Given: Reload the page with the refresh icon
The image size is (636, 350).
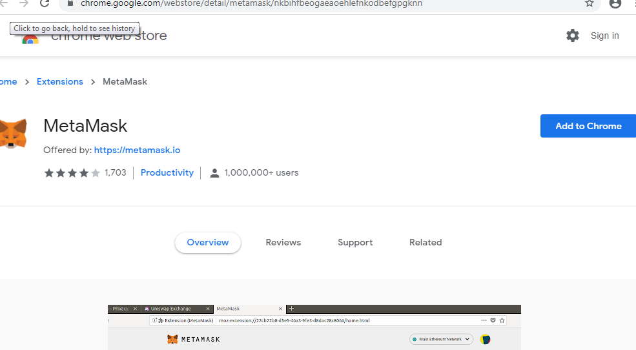Looking at the screenshot, I should (x=44, y=3).
